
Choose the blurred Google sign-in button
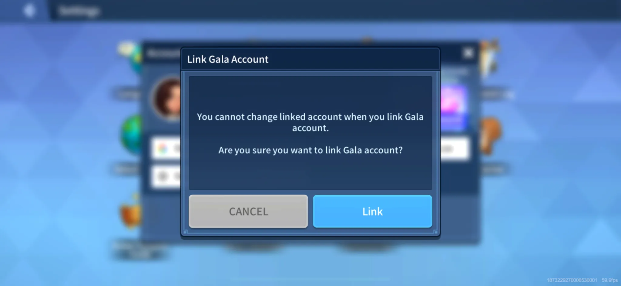166,148
